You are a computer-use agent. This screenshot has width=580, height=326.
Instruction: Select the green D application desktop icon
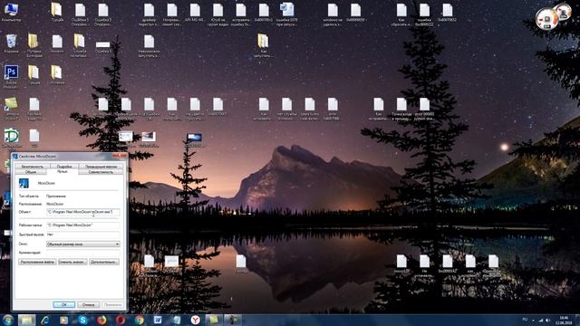coord(12,139)
